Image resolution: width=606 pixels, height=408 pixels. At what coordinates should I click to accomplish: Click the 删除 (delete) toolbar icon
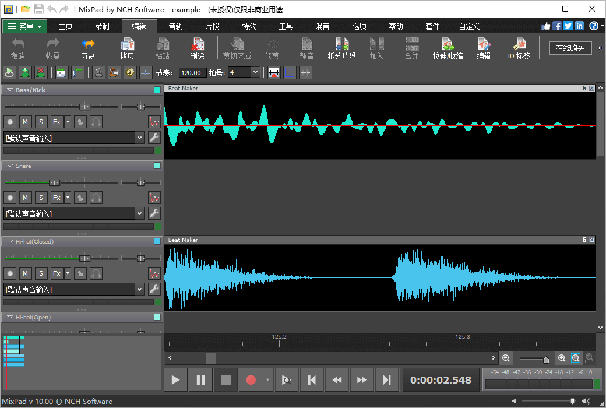tap(197, 48)
